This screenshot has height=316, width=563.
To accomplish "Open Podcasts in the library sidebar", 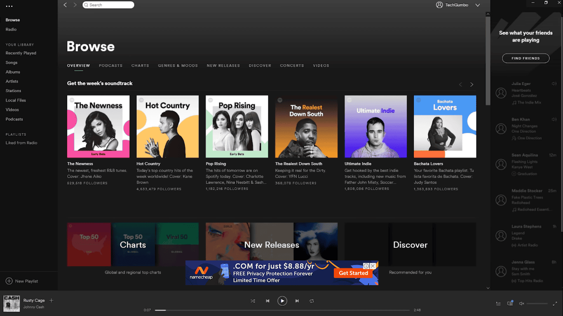I will click(14, 119).
